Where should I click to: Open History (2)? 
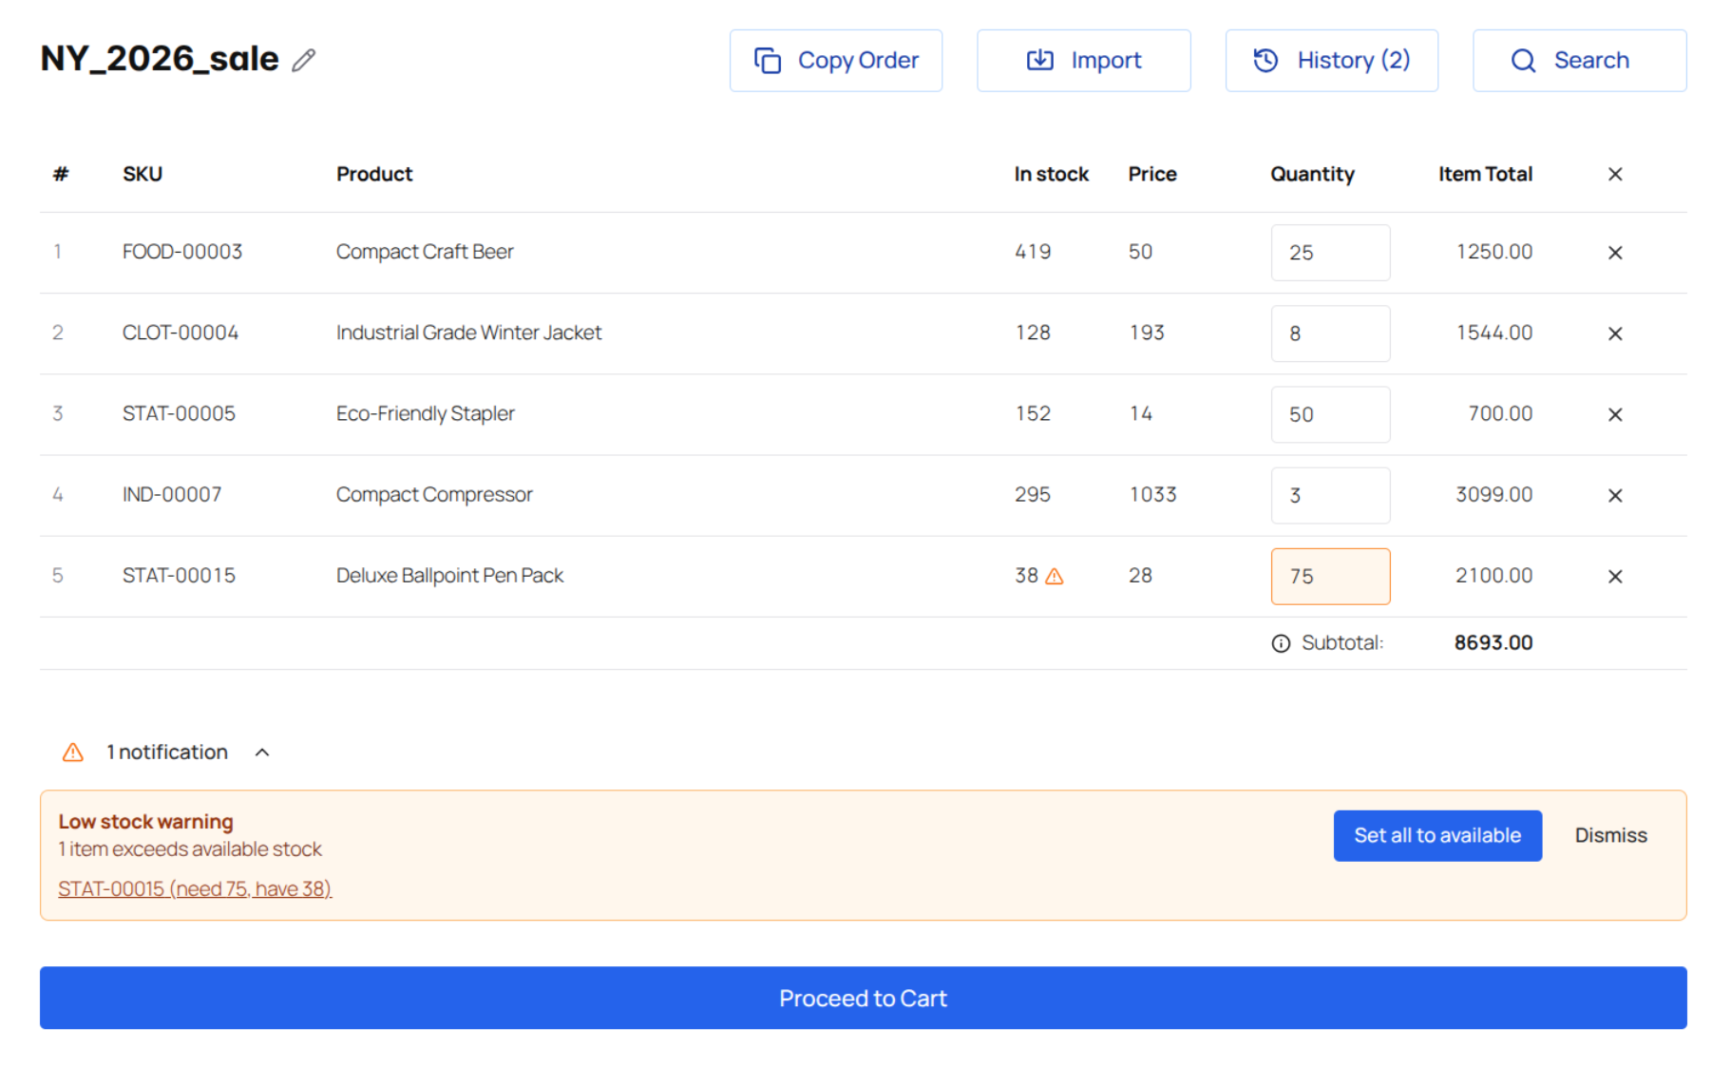point(1331,61)
